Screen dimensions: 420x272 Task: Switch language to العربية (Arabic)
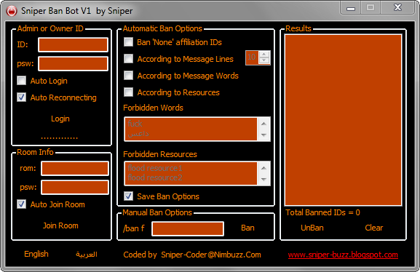tap(87, 254)
